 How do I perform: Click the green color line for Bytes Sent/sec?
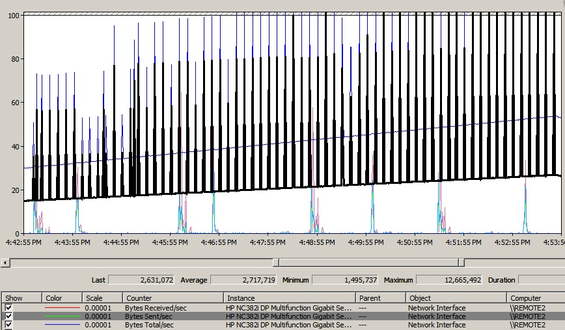pos(62,316)
